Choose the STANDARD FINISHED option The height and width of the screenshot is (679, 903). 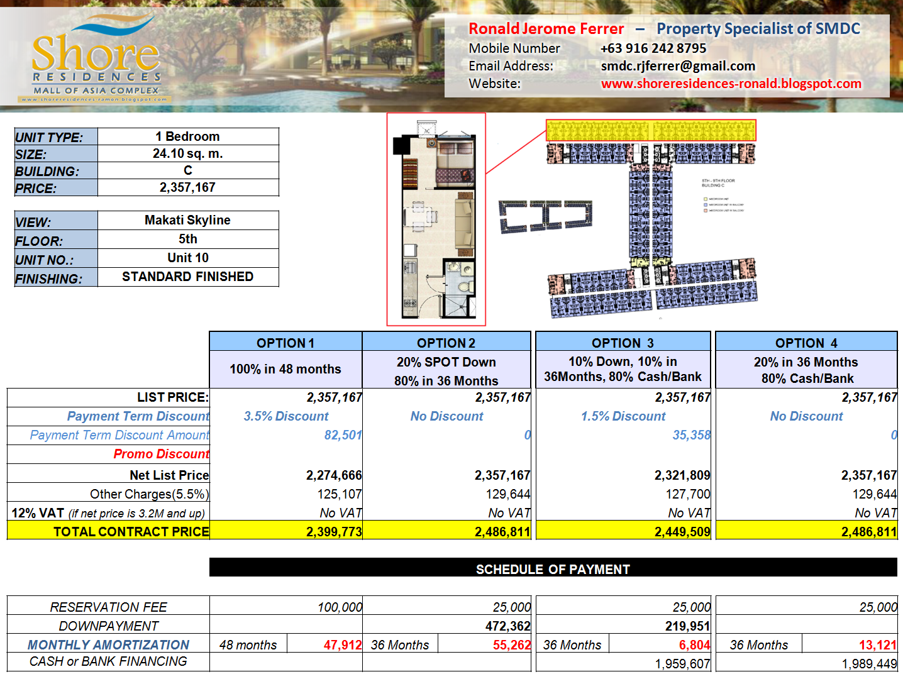(187, 276)
